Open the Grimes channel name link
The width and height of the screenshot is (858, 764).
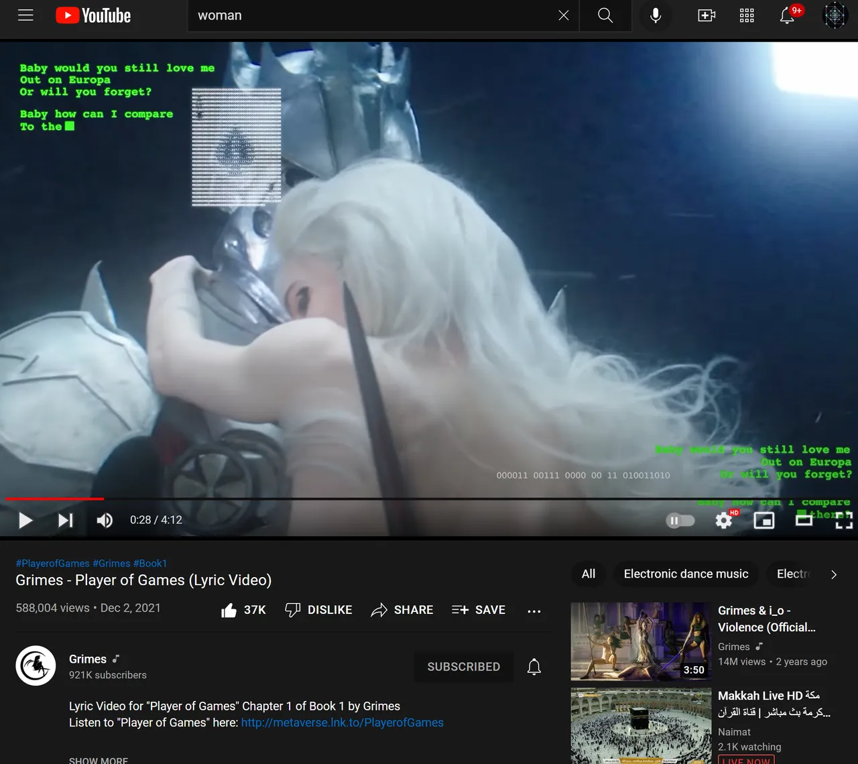pos(88,659)
